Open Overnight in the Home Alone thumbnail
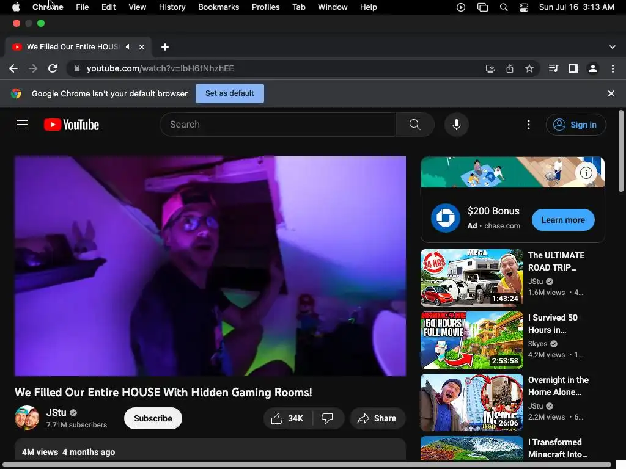This screenshot has width=626, height=469. (472, 402)
